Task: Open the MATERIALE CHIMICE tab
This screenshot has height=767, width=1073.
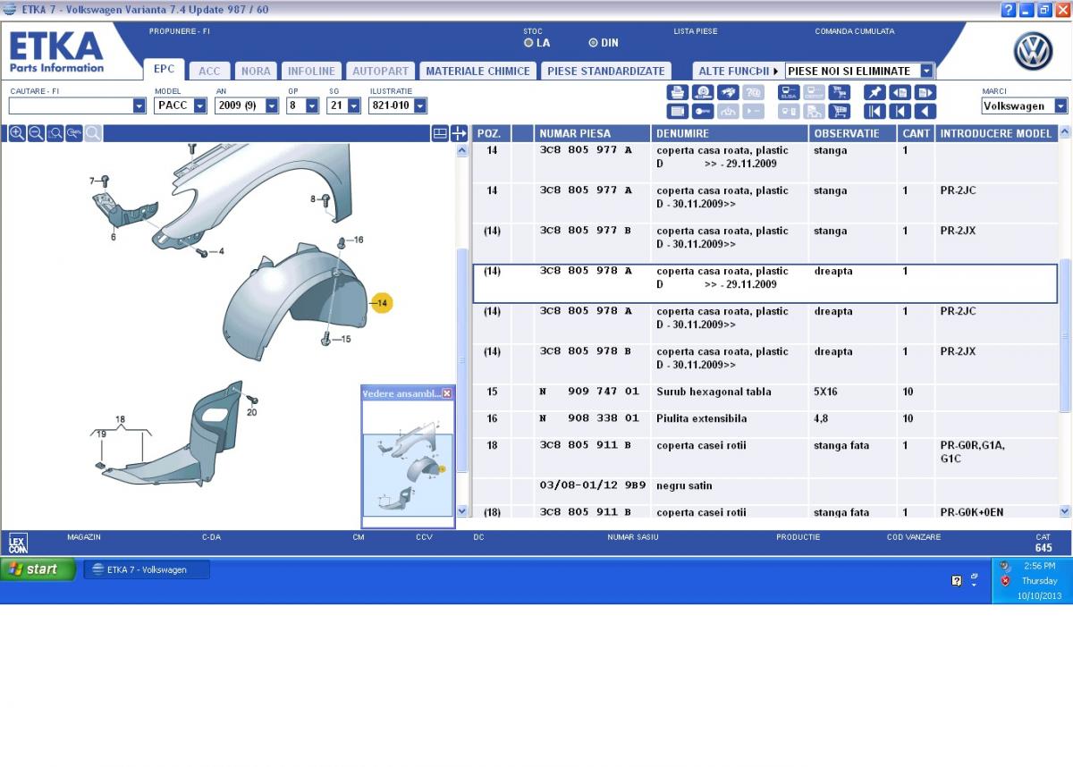Action: pos(477,71)
